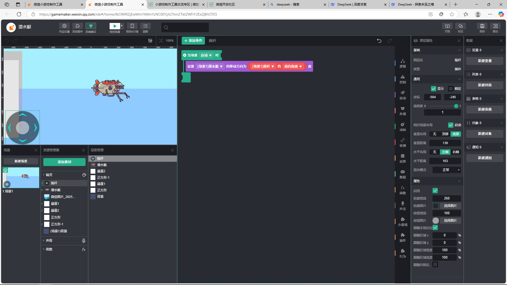Select the 小游戏 mini-game block category

pos(402,222)
